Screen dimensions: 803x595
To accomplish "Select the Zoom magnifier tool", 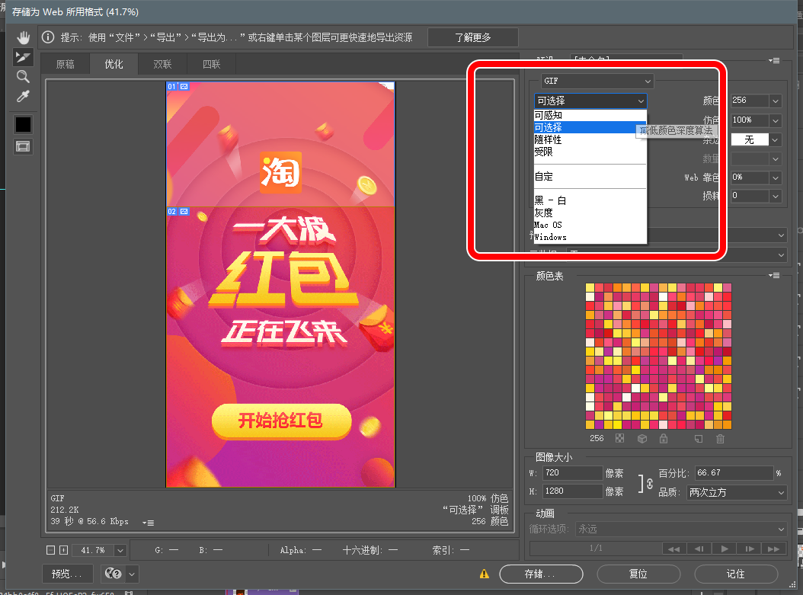I will coord(23,77).
